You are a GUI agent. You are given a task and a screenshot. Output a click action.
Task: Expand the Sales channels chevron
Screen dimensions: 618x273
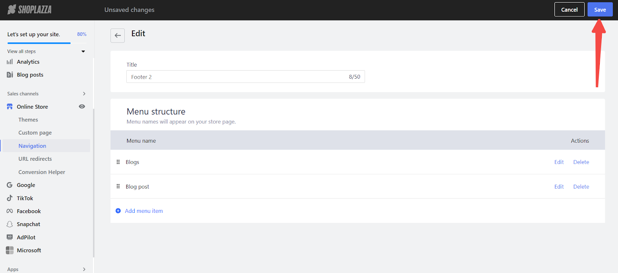[84, 94]
